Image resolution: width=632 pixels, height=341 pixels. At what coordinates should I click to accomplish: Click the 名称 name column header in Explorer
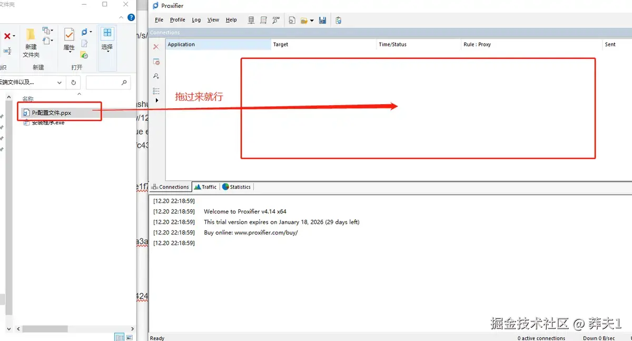coord(28,99)
